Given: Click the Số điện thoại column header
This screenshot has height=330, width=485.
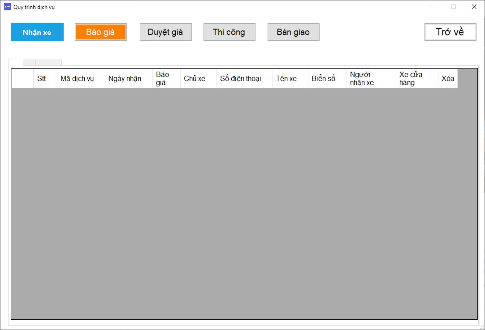Looking at the screenshot, I should tap(245, 78).
